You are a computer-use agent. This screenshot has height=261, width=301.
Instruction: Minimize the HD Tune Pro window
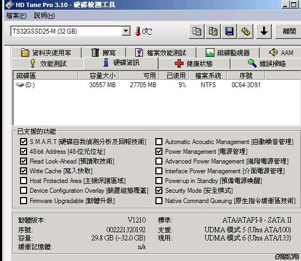click(285, 4)
